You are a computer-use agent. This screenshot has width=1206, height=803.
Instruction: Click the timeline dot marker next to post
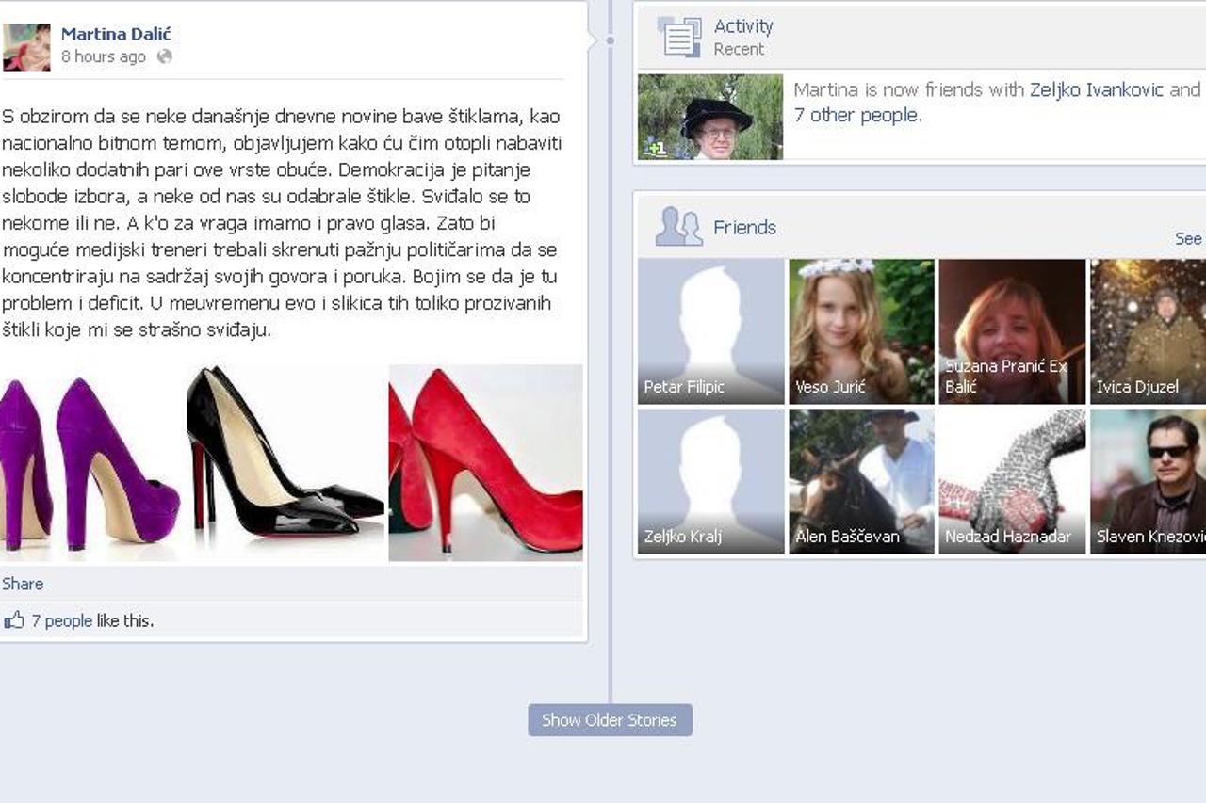tap(610, 40)
